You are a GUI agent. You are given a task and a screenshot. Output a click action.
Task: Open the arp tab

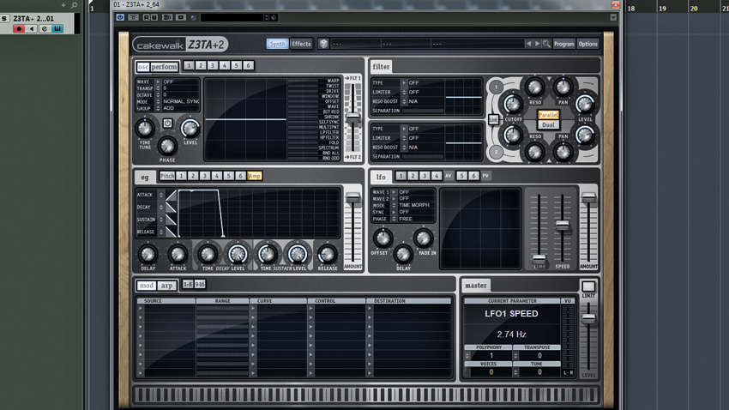pos(166,286)
